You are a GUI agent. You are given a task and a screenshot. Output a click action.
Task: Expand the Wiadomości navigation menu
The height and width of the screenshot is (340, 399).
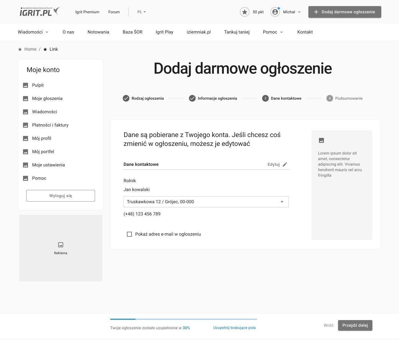coord(33,32)
